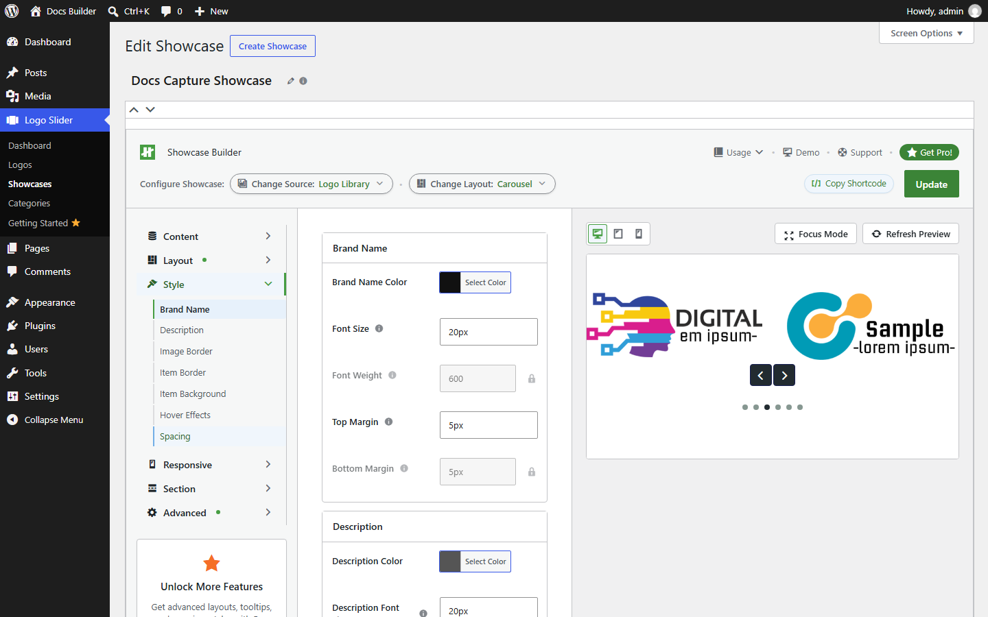Screen dimensions: 988x617
Task: Click the Description Font input field
Action: coord(489,607)
